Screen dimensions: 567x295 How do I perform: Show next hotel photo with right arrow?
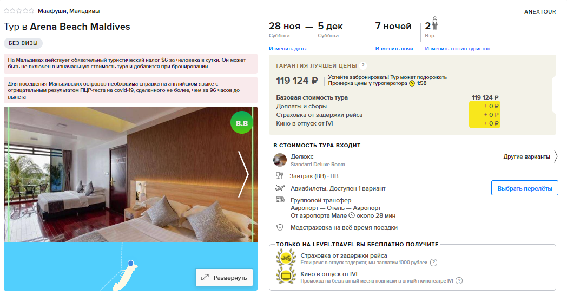tap(243, 174)
